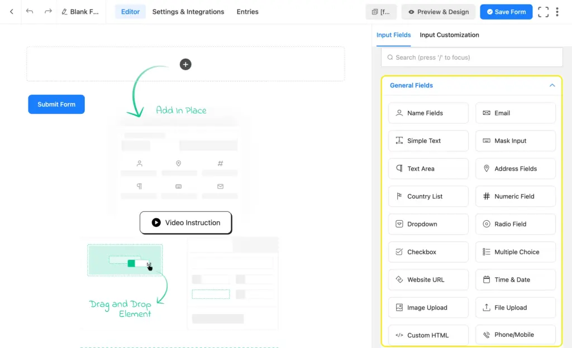Select the Time & Date calendar icon
This screenshot has width=572, height=348.
coord(485,279)
